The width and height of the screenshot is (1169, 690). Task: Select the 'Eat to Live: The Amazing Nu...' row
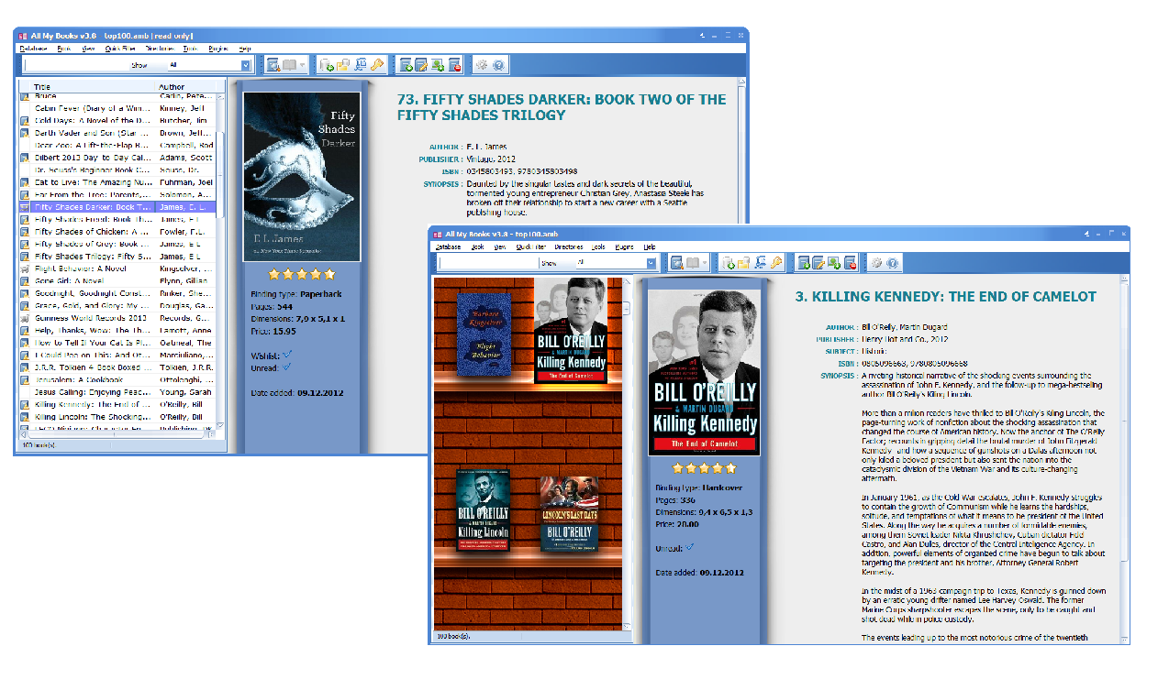pyautogui.click(x=117, y=182)
